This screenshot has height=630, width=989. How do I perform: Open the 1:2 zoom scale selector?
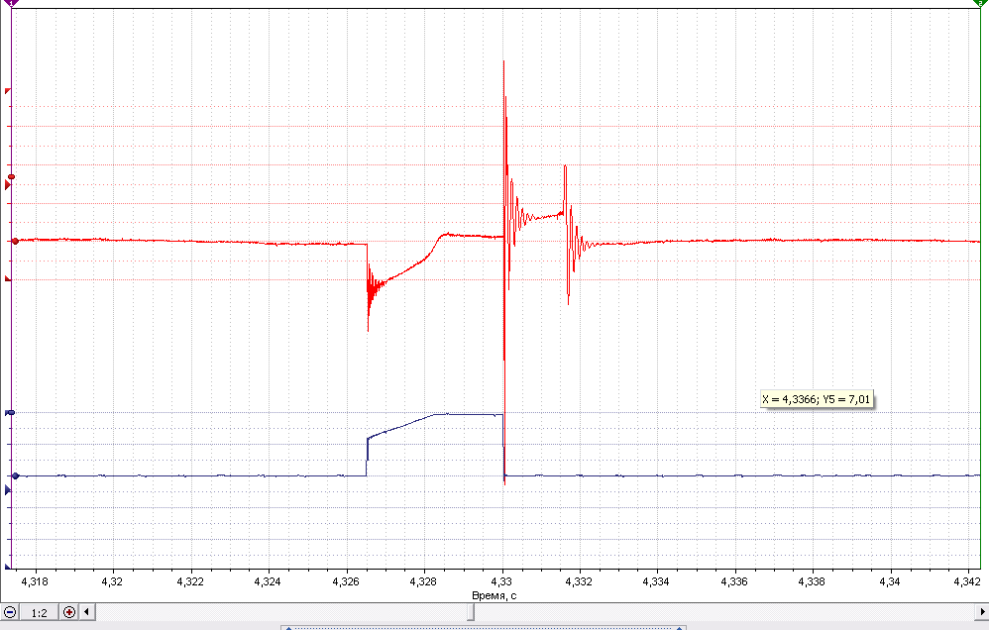pyautogui.click(x=39, y=612)
